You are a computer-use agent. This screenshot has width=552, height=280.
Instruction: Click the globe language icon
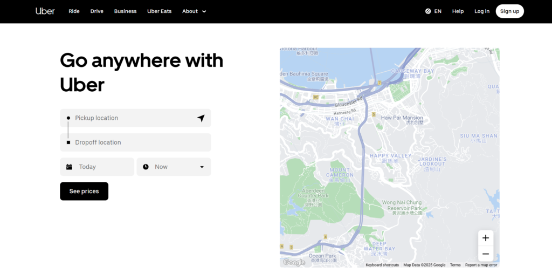(428, 11)
